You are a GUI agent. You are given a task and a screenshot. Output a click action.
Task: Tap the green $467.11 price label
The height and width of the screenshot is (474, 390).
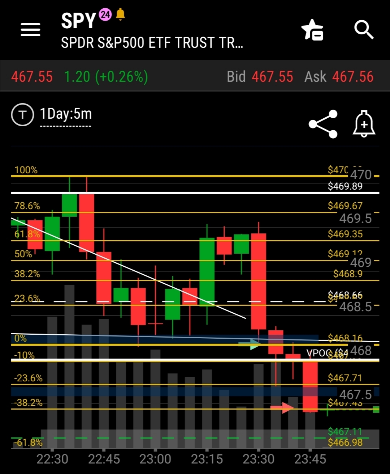click(344, 432)
